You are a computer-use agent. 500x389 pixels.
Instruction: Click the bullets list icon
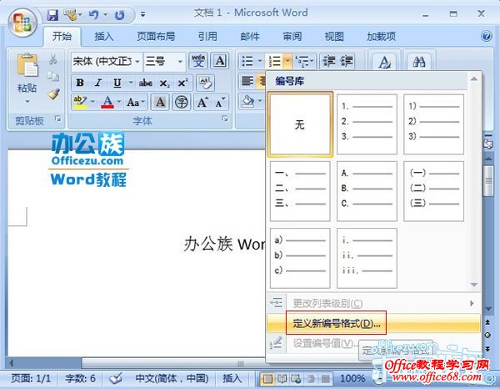pos(247,61)
